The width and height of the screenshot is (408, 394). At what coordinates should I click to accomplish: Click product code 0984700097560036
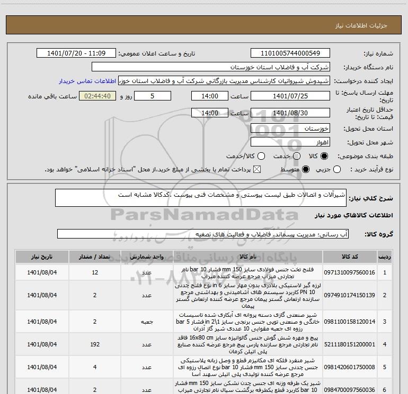click(350, 390)
